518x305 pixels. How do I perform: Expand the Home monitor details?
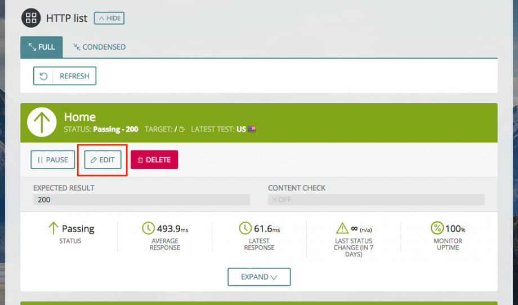click(x=259, y=277)
